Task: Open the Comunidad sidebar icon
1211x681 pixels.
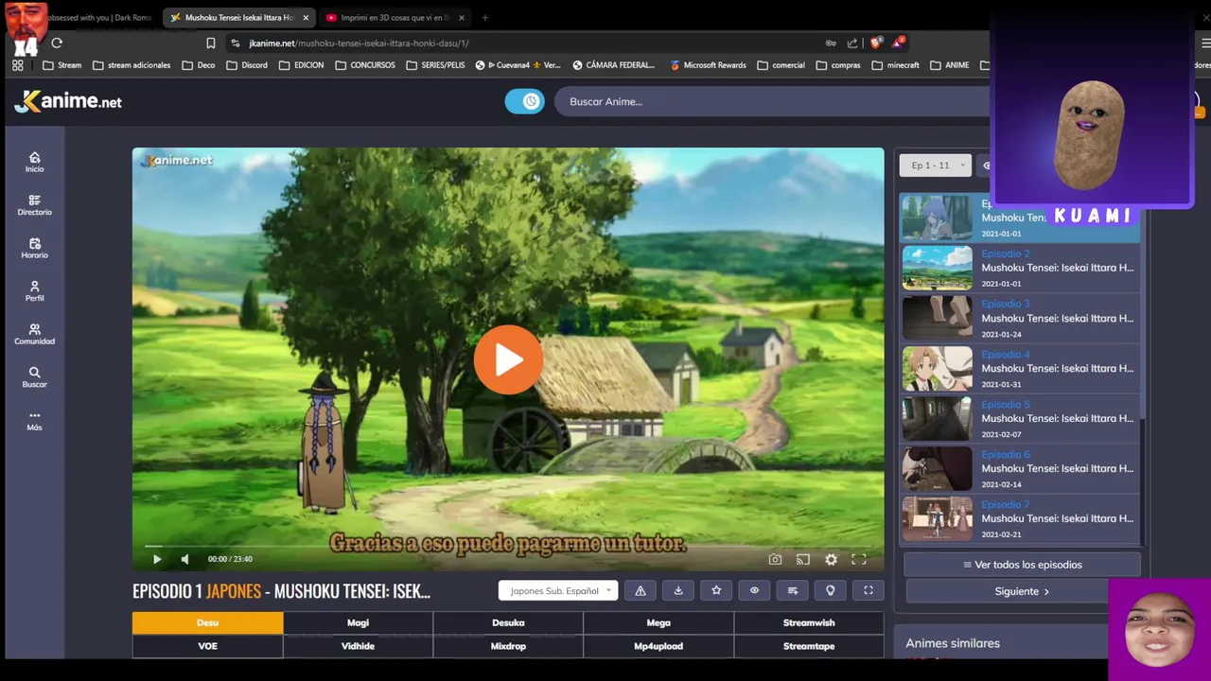Action: point(34,334)
